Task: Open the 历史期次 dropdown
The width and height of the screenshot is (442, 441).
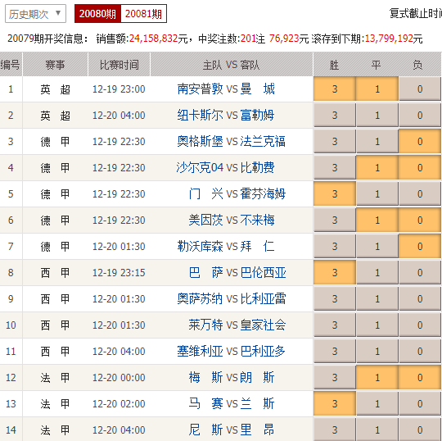Action: pyautogui.click(x=35, y=14)
